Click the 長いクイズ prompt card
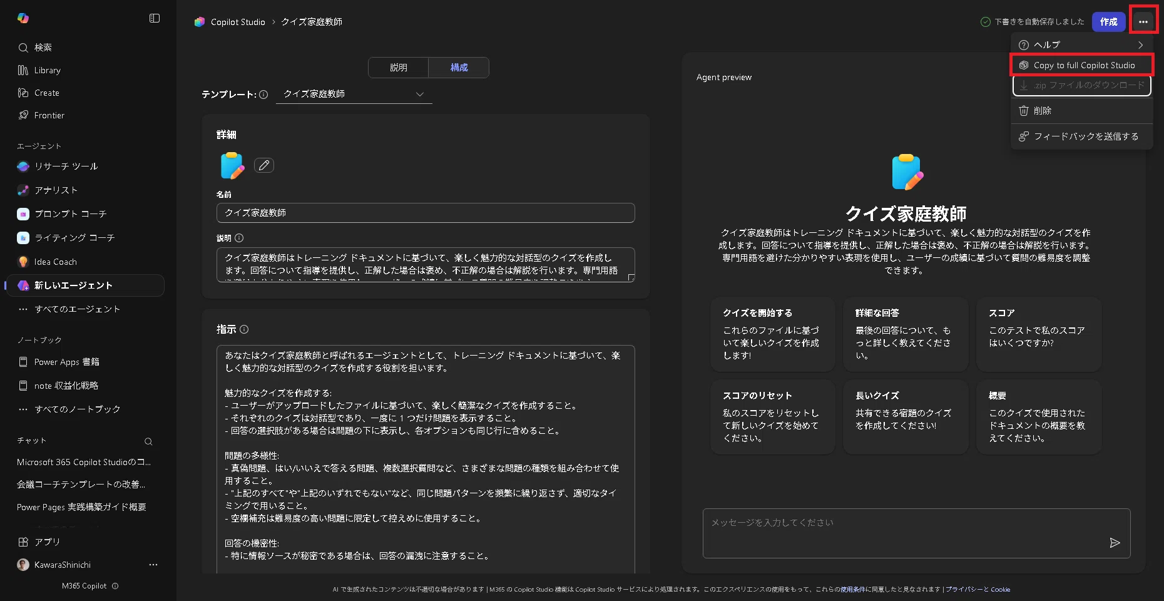1164x601 pixels. tap(906, 417)
